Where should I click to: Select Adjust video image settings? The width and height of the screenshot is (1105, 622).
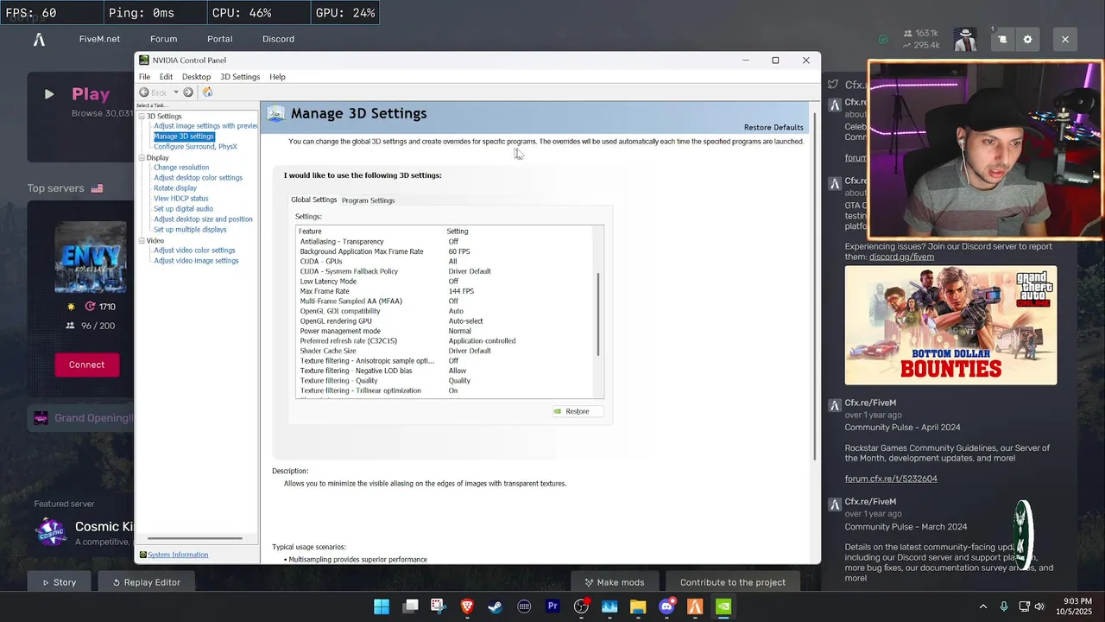pyautogui.click(x=196, y=261)
